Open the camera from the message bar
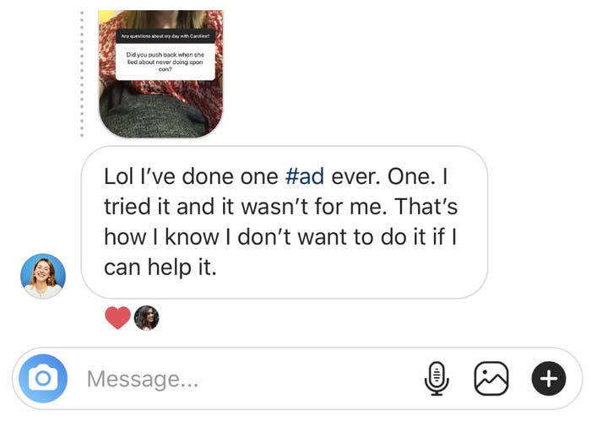Image resolution: width=591 pixels, height=432 pixels. click(43, 378)
